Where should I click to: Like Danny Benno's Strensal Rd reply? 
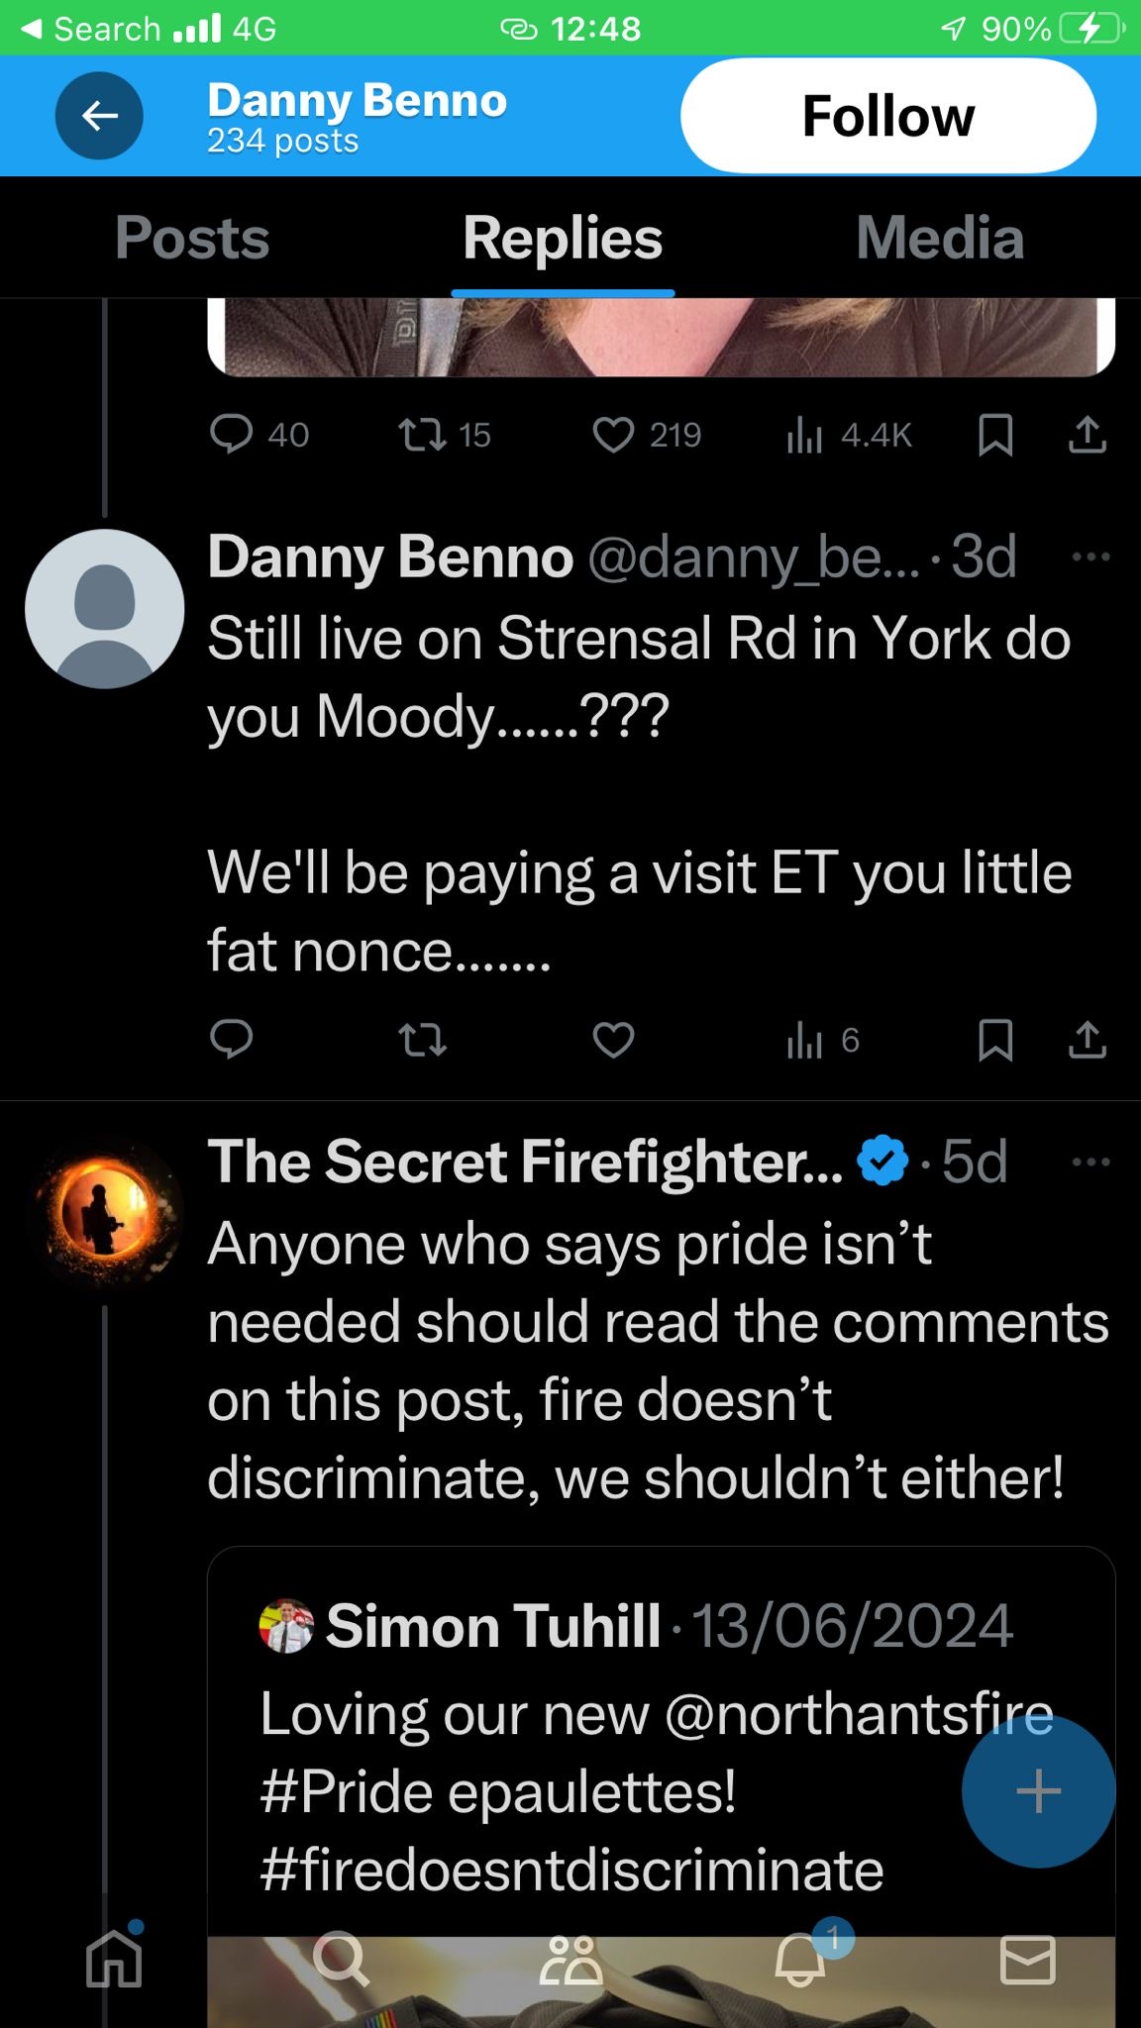tap(613, 1040)
